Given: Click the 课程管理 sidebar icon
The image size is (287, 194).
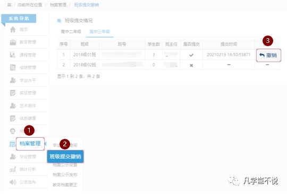Looking at the screenshot, I should (x=13, y=55).
